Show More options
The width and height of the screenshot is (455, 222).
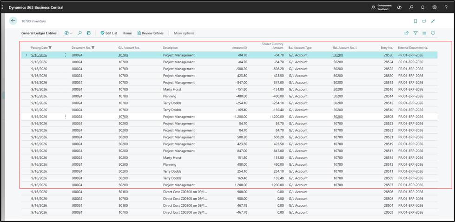tap(184, 33)
